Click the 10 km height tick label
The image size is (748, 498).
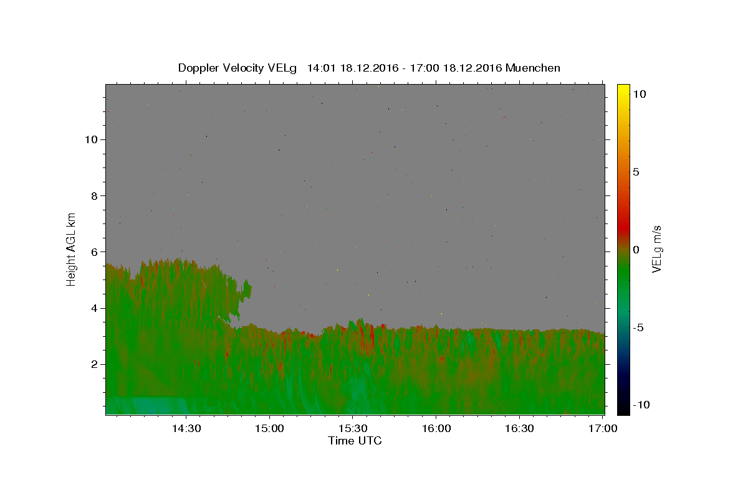click(90, 139)
